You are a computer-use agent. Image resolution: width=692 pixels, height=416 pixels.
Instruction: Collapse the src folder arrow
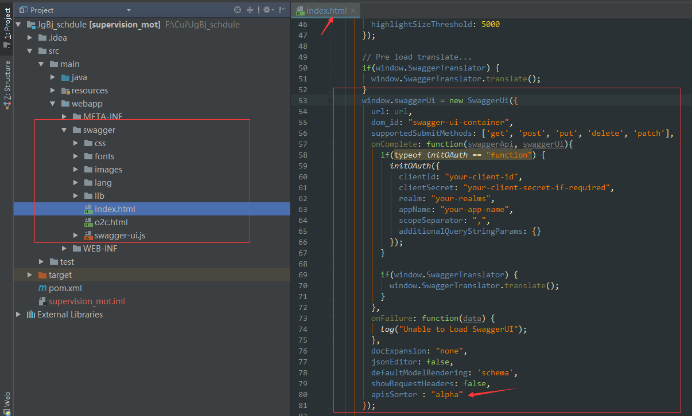[30, 51]
